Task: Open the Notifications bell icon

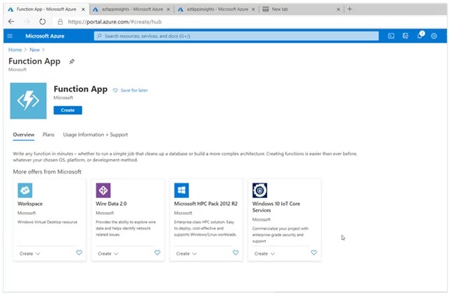Action: pyautogui.click(x=420, y=36)
